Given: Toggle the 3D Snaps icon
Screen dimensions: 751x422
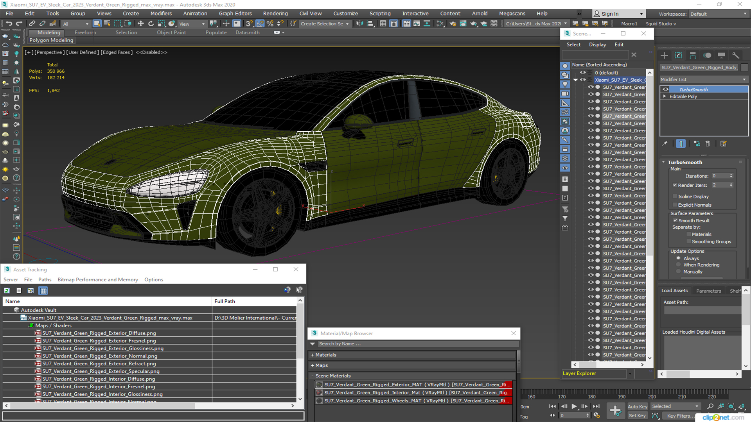Looking at the screenshot, I should 249,23.
